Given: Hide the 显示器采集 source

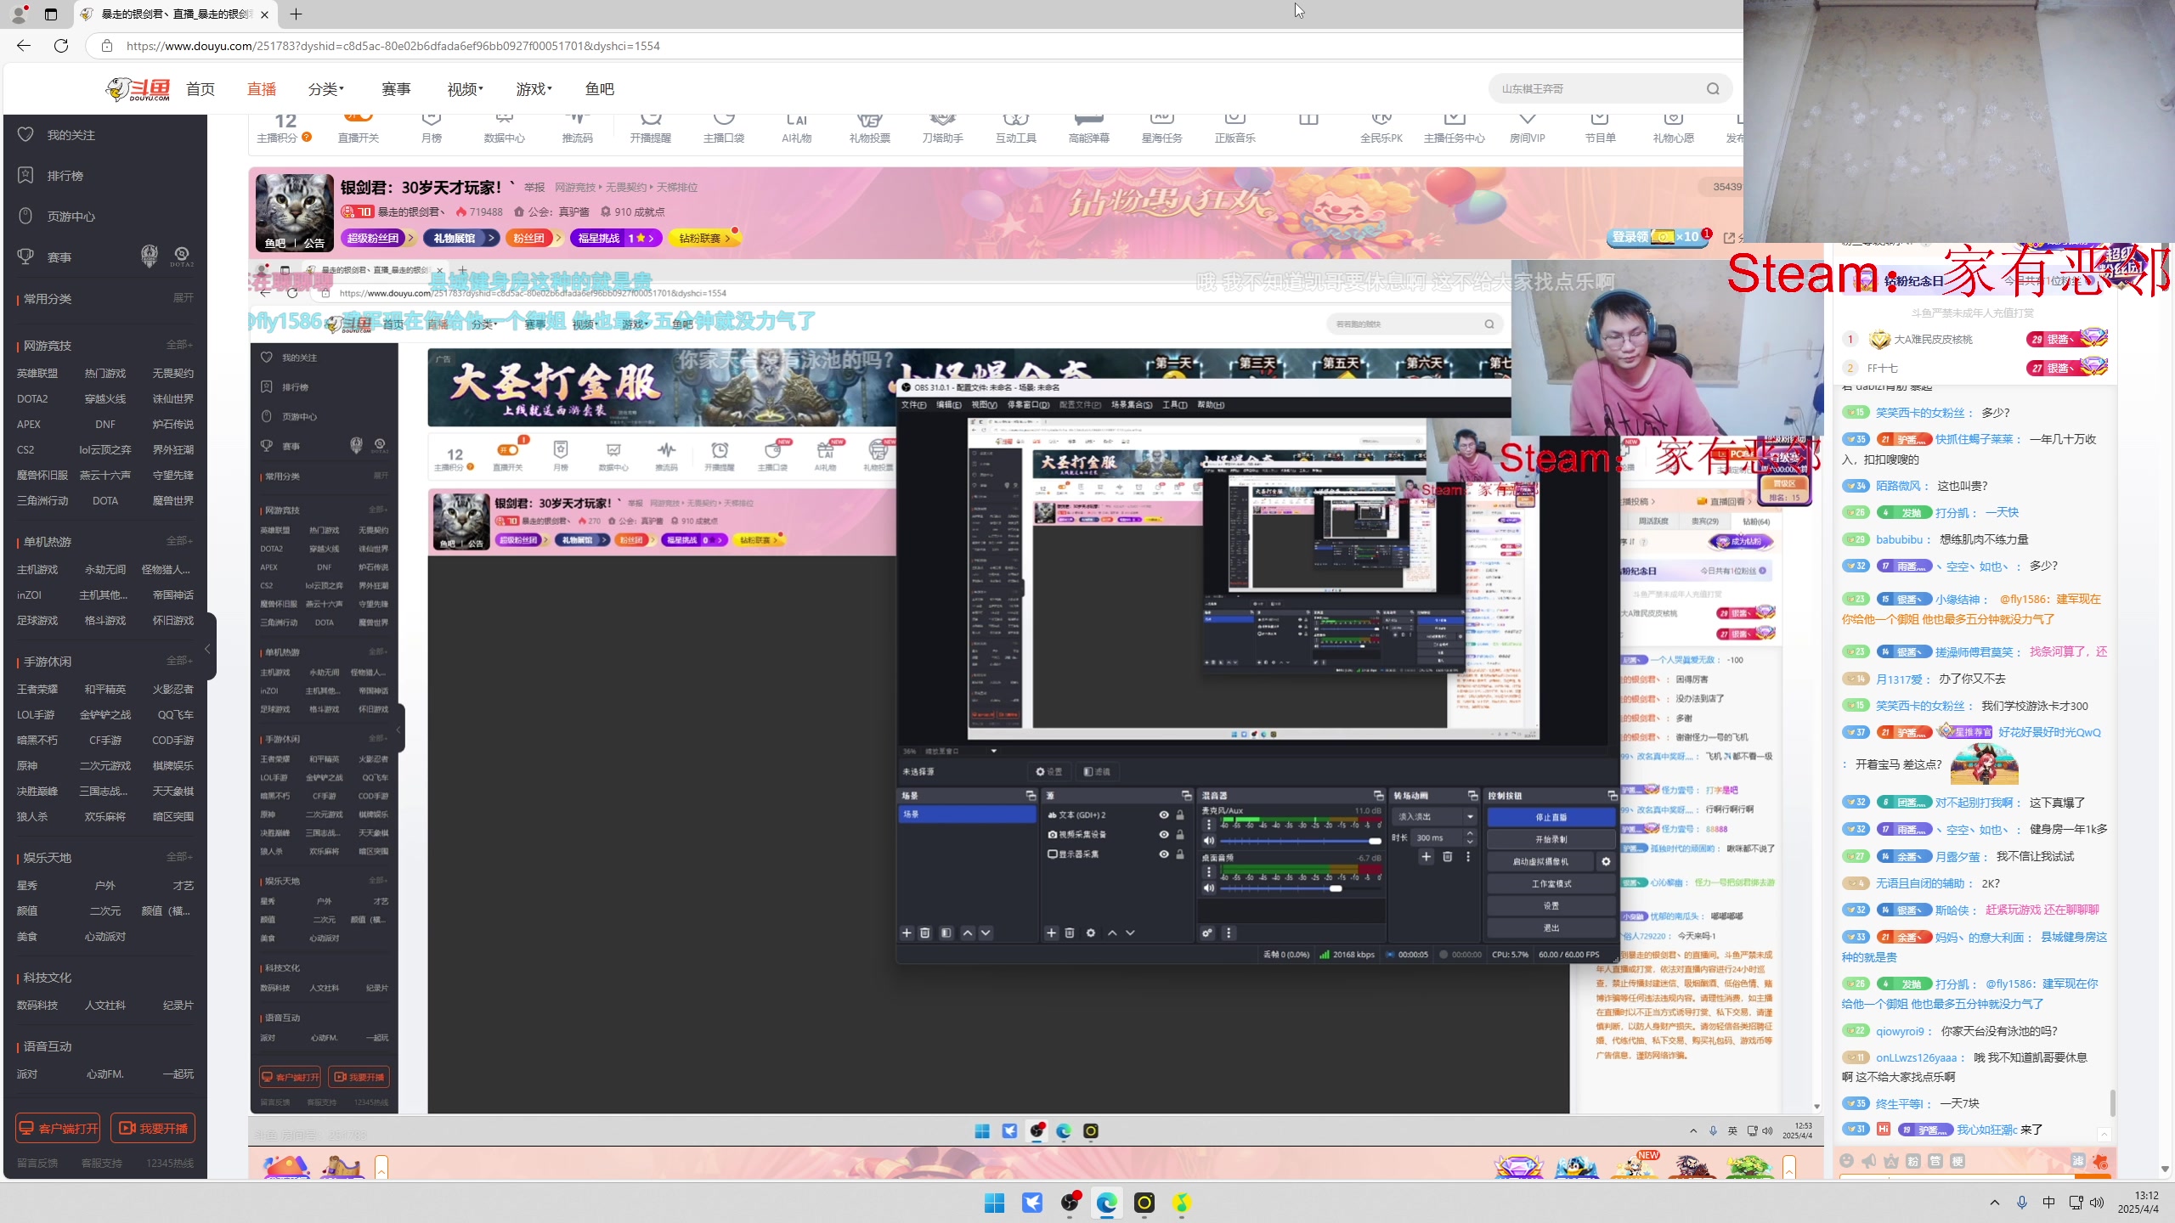Looking at the screenshot, I should [1164, 854].
